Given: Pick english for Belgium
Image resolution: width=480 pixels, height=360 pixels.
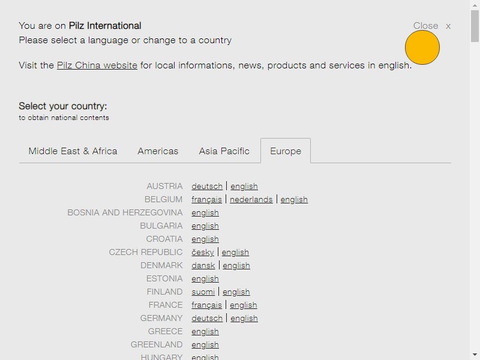Looking at the screenshot, I should point(294,199).
